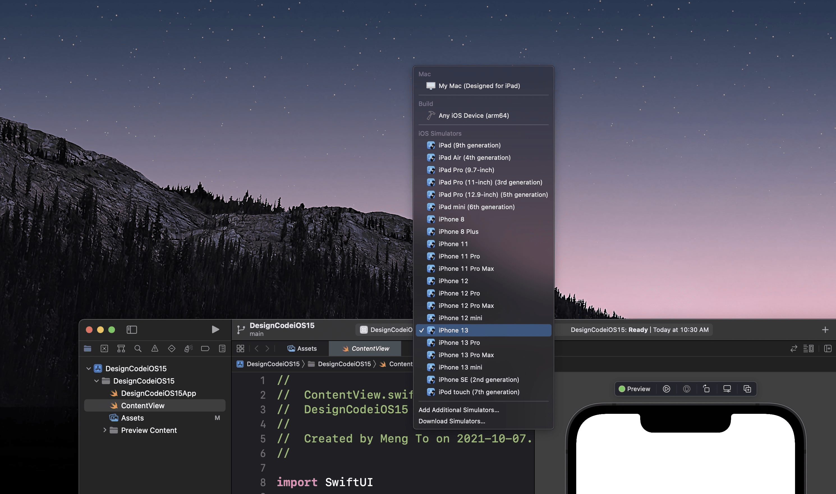Screen dimensions: 836x494
Task: Start the Live Preview play button
Action: (x=667, y=389)
